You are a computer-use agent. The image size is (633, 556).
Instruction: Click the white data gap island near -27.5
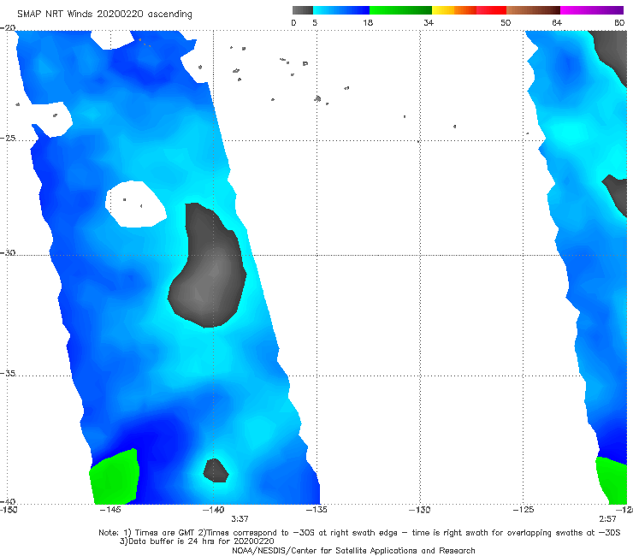pyautogui.click(x=135, y=204)
